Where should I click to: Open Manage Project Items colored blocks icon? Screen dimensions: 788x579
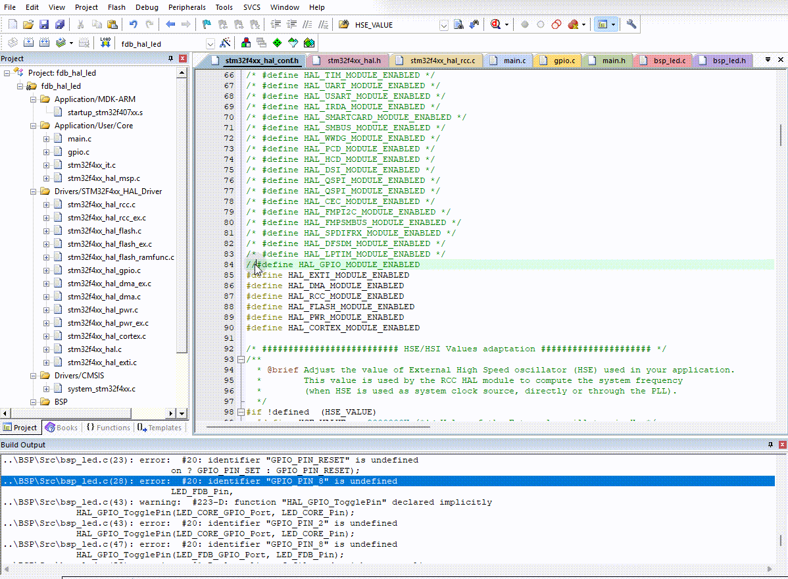coord(246,43)
